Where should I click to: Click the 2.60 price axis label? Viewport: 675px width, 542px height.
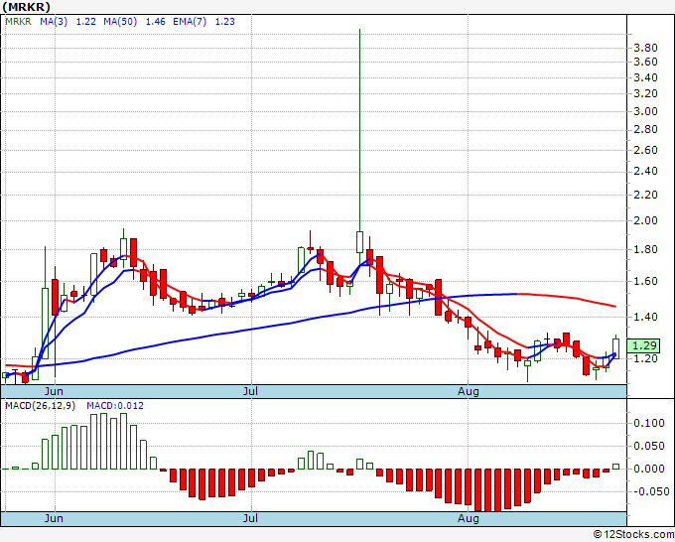646,150
